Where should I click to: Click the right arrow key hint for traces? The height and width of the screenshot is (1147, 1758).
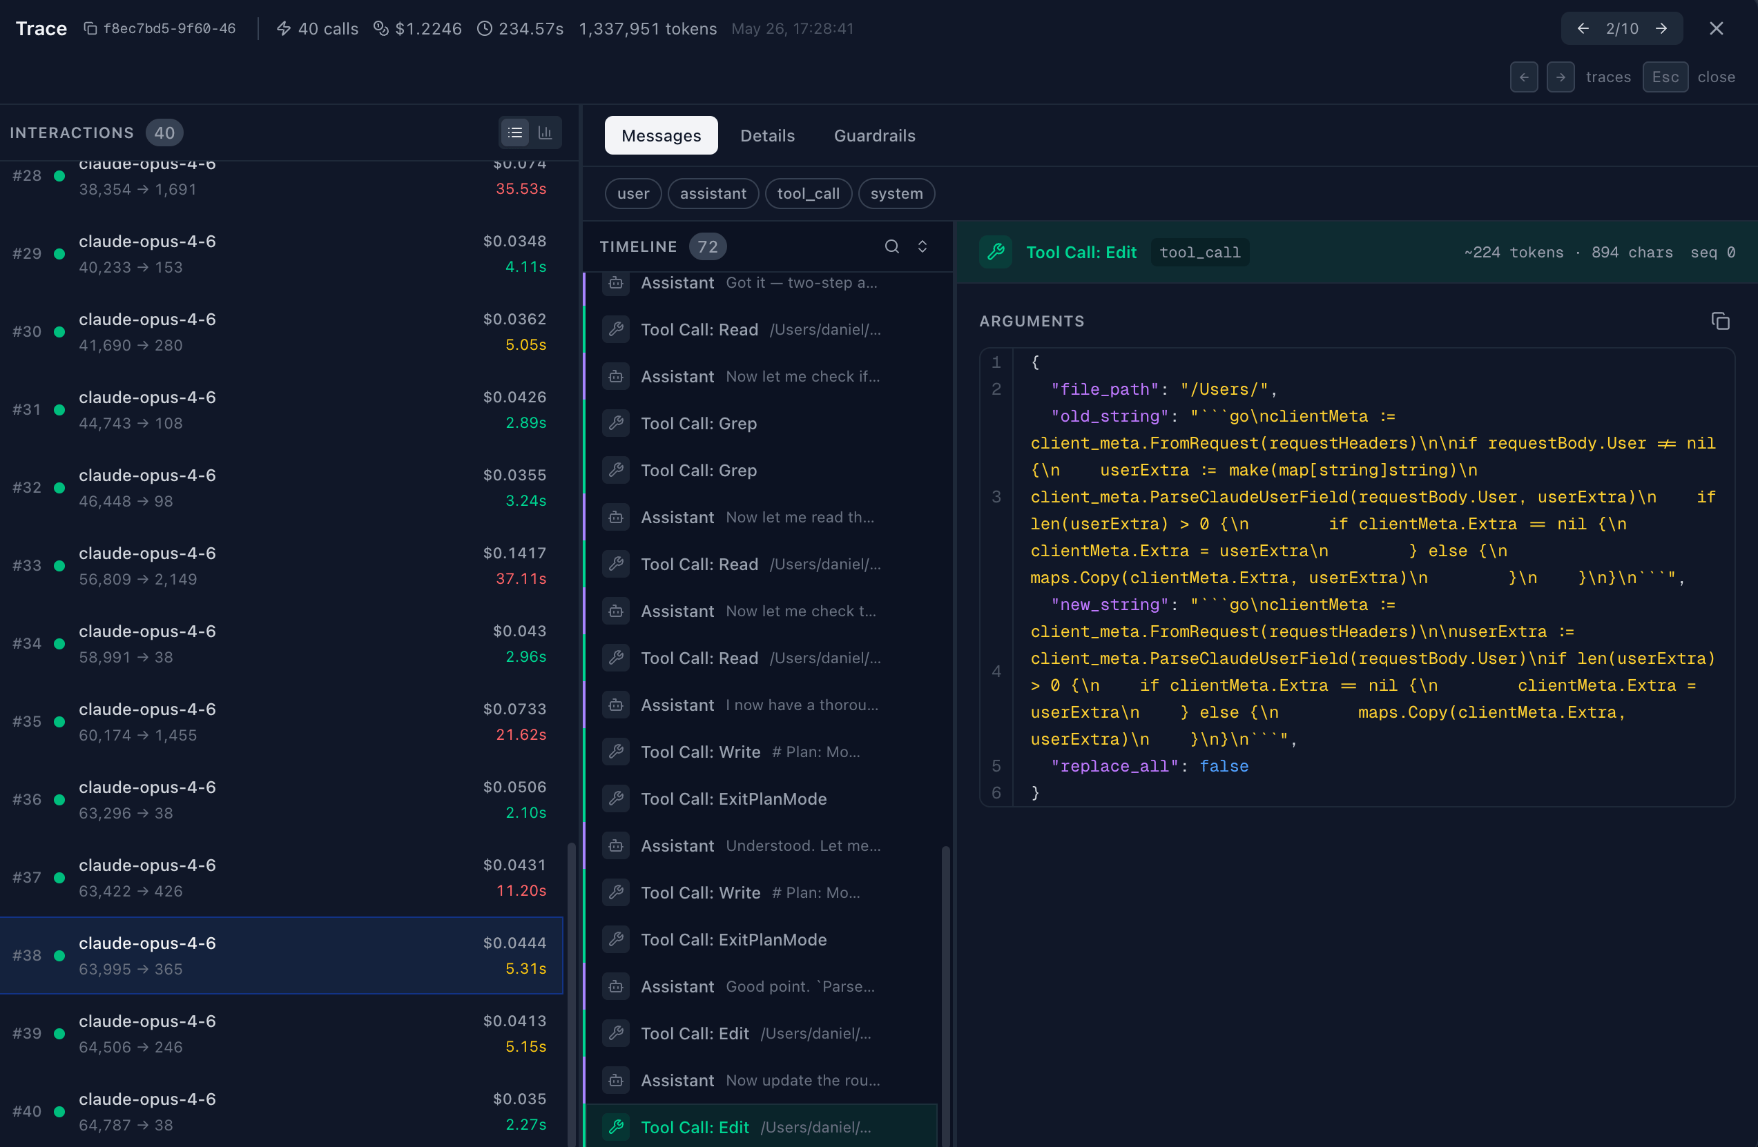coord(1560,77)
